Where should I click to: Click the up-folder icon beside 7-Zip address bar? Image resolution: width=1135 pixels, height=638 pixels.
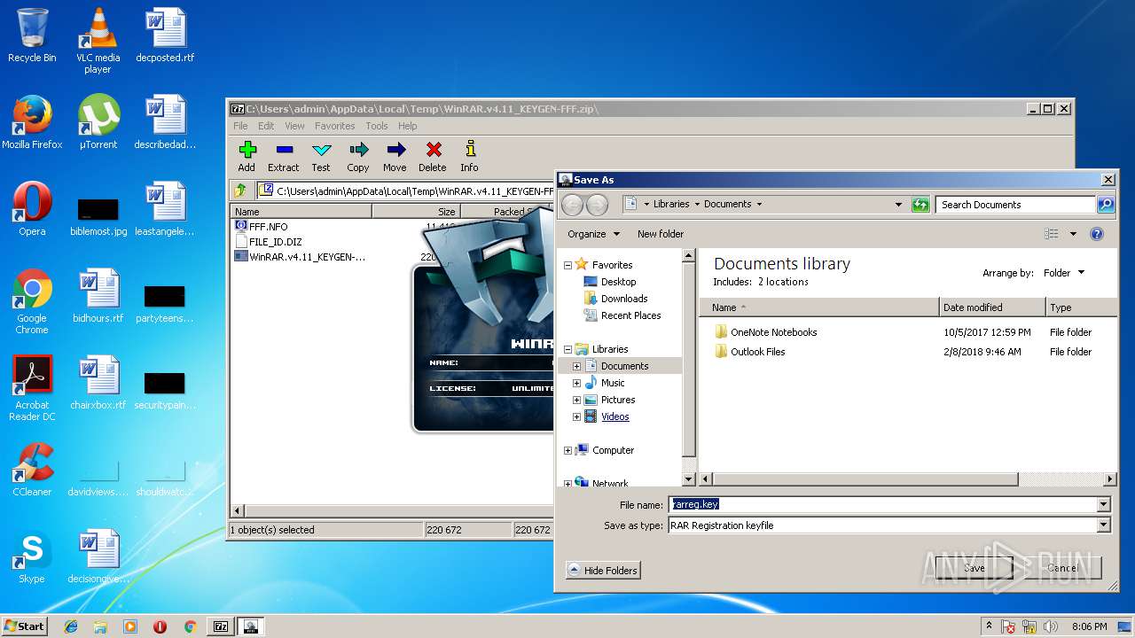(240, 191)
